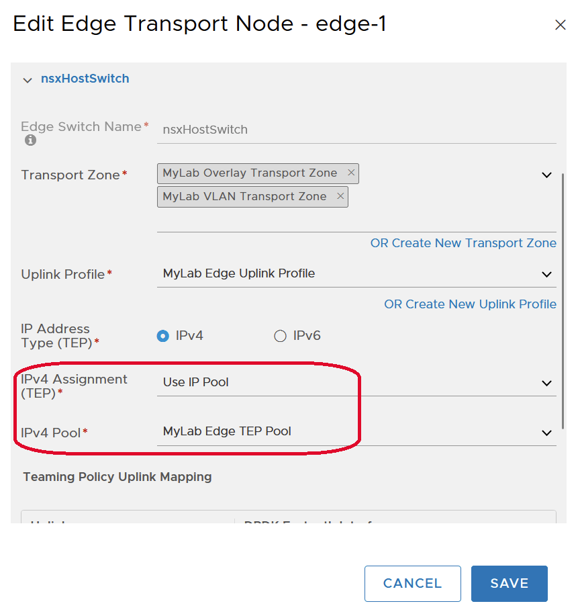Open the Transport Zone dropdown arrow

[x=547, y=175]
